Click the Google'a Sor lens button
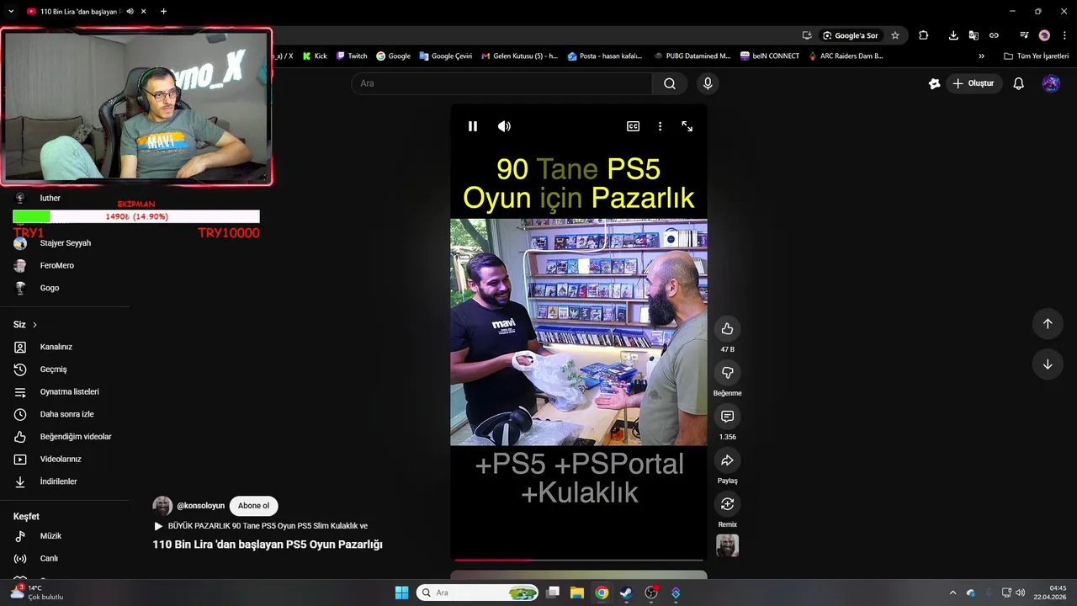This screenshot has height=606, width=1077. [851, 35]
